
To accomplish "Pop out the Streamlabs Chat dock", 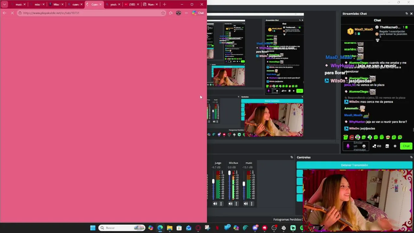I will 407,14.
